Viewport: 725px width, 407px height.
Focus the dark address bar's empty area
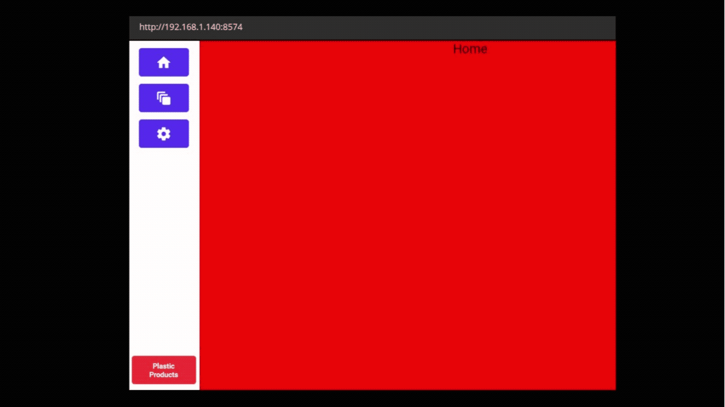423,28
